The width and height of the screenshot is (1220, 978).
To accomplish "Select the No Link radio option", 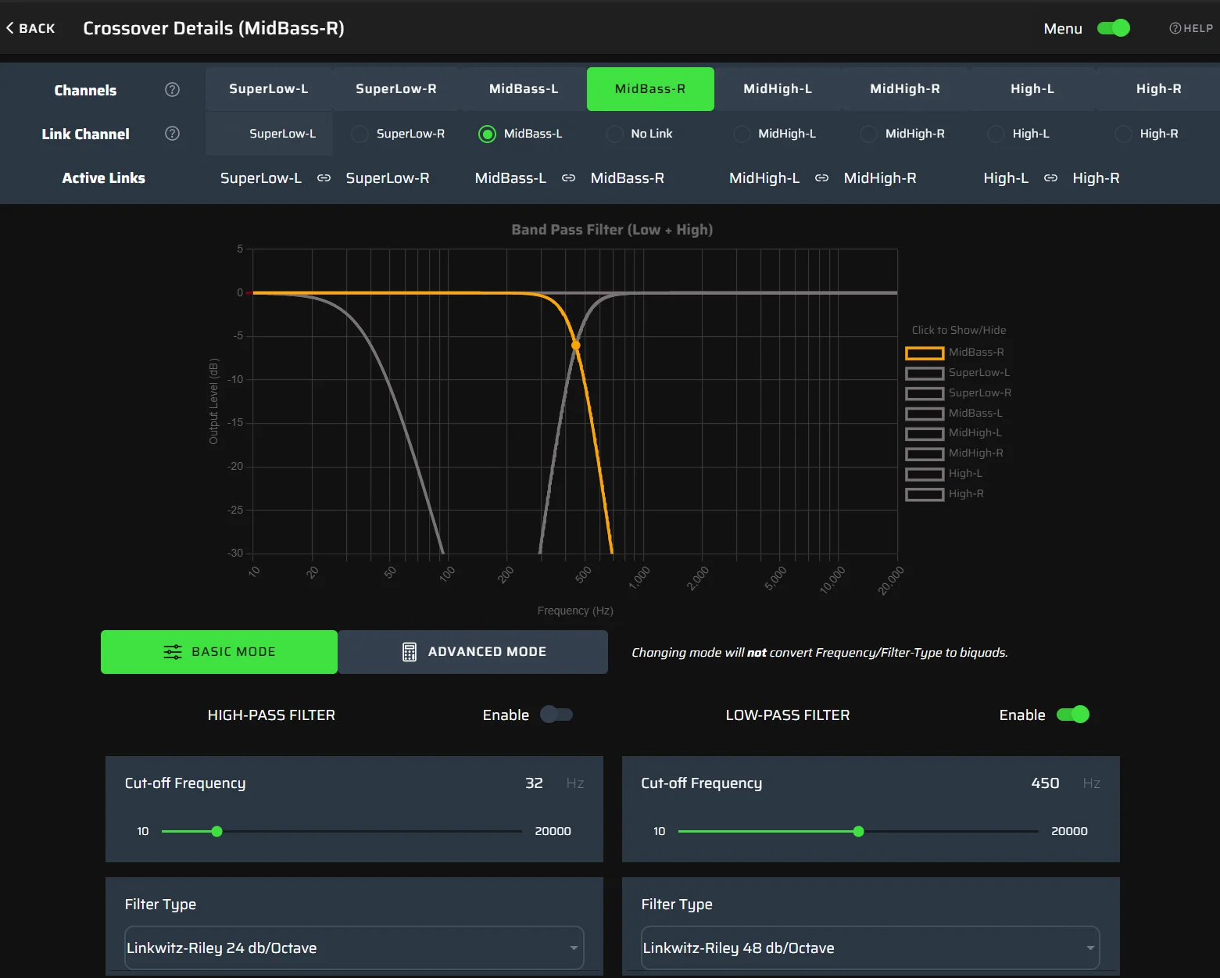I will click(x=615, y=134).
